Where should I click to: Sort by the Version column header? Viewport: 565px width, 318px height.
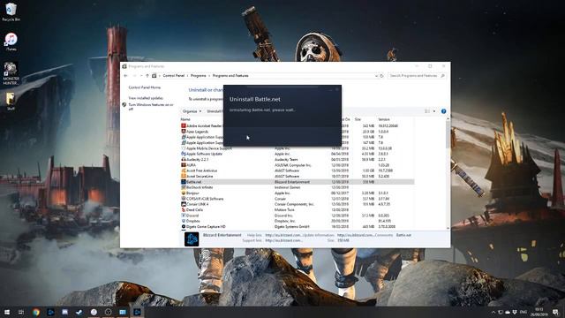click(384, 119)
